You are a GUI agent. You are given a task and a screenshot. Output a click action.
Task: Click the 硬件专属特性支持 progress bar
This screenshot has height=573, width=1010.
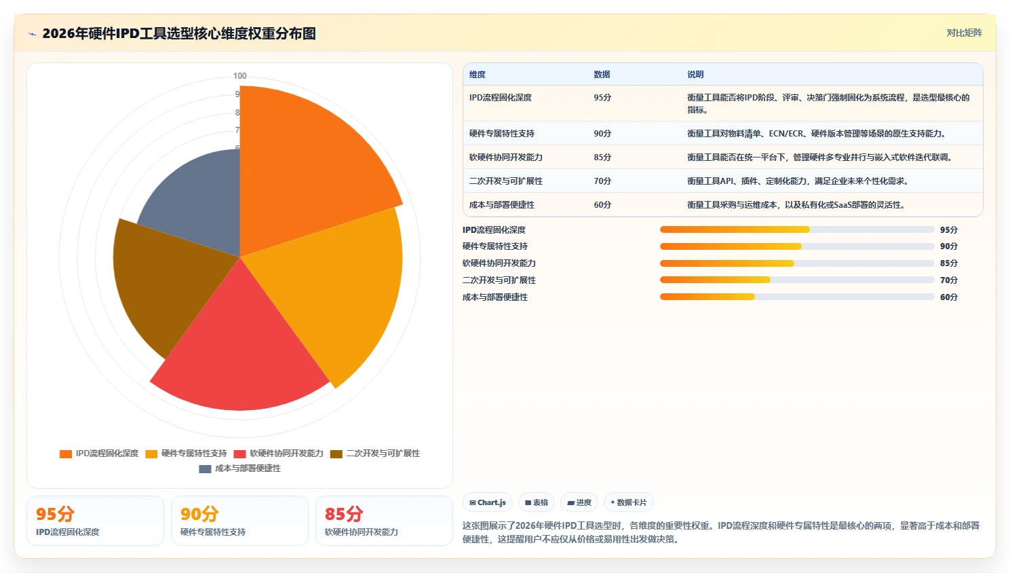(797, 246)
